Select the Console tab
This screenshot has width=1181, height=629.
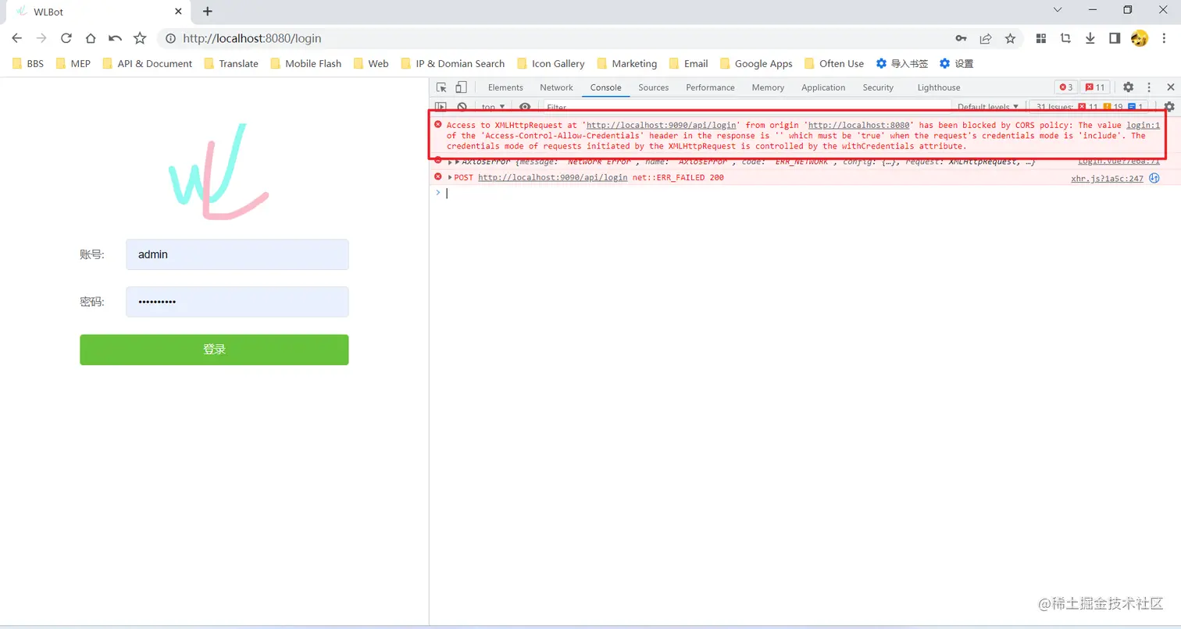(x=606, y=87)
